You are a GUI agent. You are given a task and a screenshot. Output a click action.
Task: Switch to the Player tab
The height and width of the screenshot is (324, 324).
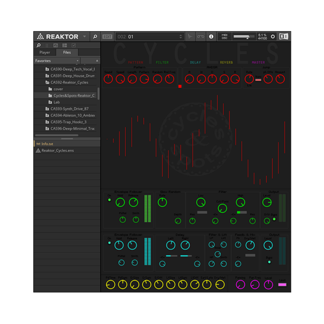[x=45, y=52]
